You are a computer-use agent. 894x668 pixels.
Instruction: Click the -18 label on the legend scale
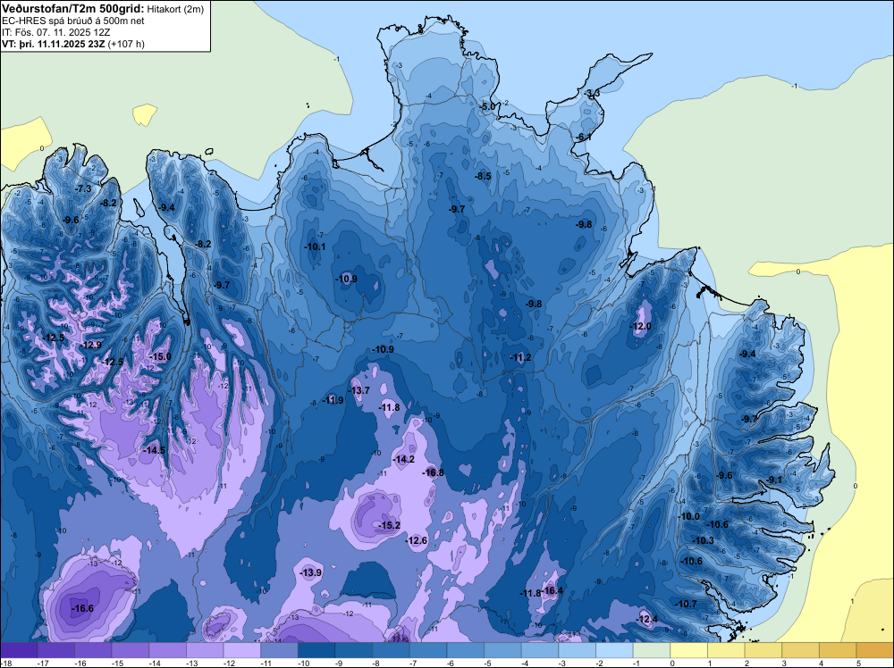point(5,663)
